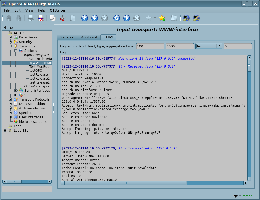Navigate back with the left arrow icon
Image resolution: width=260 pixels, height=200 pixels.
(95, 18)
